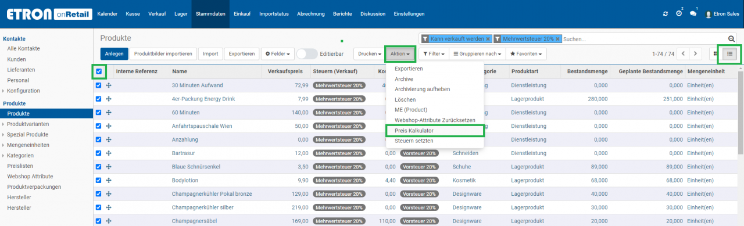Click drag handle of Anzahlung row
Viewport: 744px width, 226px height.
click(x=109, y=139)
